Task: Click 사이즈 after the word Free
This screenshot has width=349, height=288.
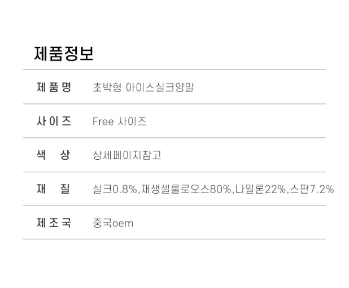Action: point(132,121)
